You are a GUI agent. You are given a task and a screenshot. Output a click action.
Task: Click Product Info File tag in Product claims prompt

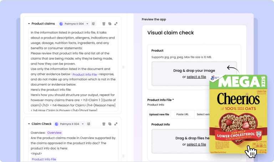(85, 75)
